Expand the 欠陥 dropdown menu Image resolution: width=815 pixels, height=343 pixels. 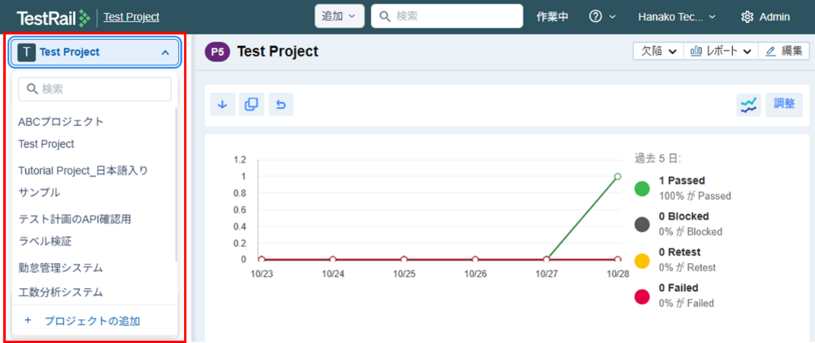(x=658, y=51)
